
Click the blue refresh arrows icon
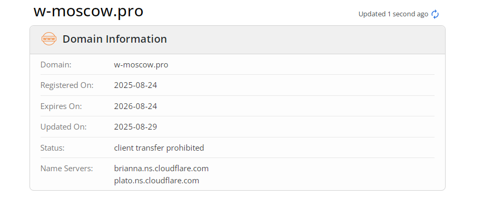435,14
